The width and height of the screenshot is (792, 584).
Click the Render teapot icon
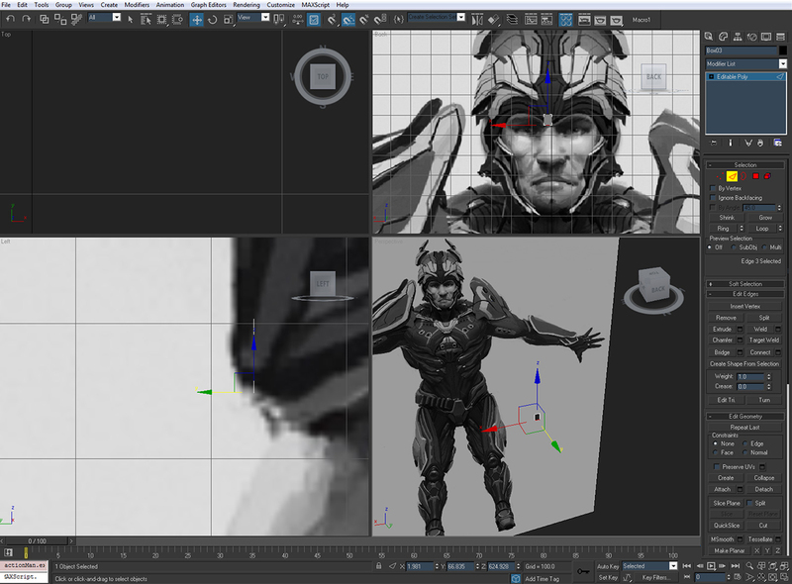(x=616, y=20)
